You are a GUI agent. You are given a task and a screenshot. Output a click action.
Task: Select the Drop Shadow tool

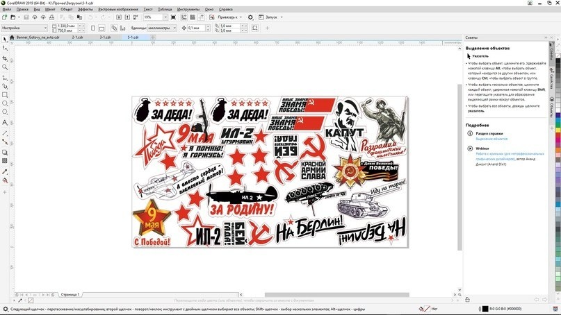[5, 153]
